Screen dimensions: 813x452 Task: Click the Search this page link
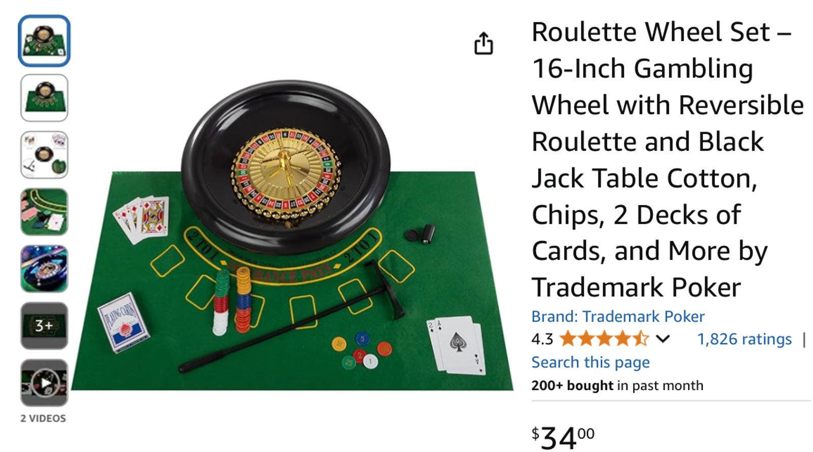coord(590,362)
